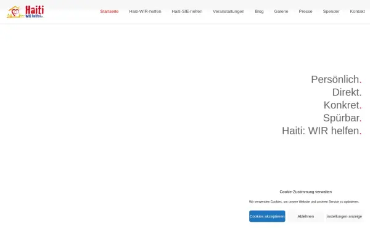Screen dimensions: 370x231
Task: Click the 'Konkret.' slogan text
Action: 343,105
